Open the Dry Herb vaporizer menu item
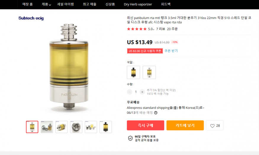The width and height of the screenshot is (259, 155). click(x=138, y=4)
